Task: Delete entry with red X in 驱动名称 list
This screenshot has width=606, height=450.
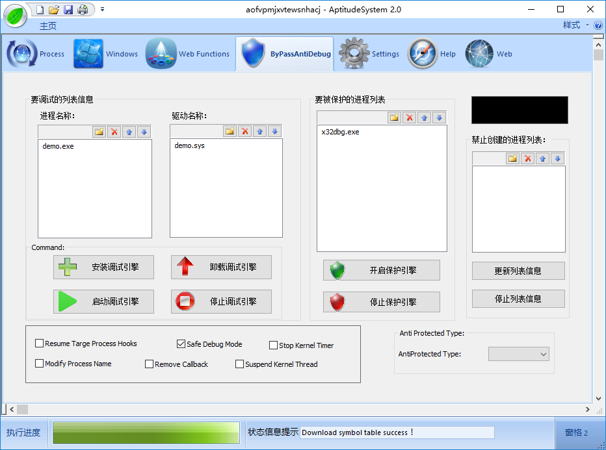Action: coord(244,131)
